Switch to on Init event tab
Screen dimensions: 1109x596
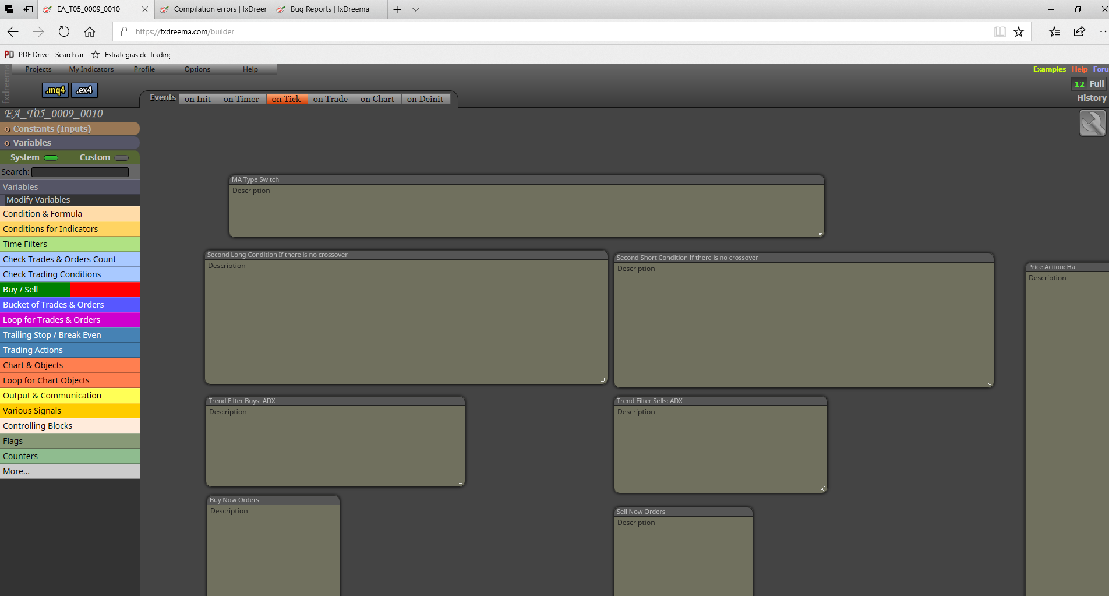(198, 99)
